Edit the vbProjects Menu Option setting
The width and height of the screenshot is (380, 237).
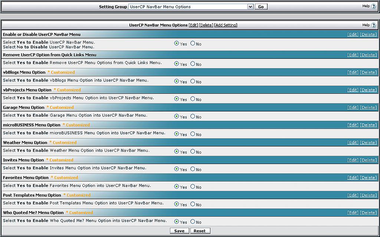pyautogui.click(x=353, y=90)
